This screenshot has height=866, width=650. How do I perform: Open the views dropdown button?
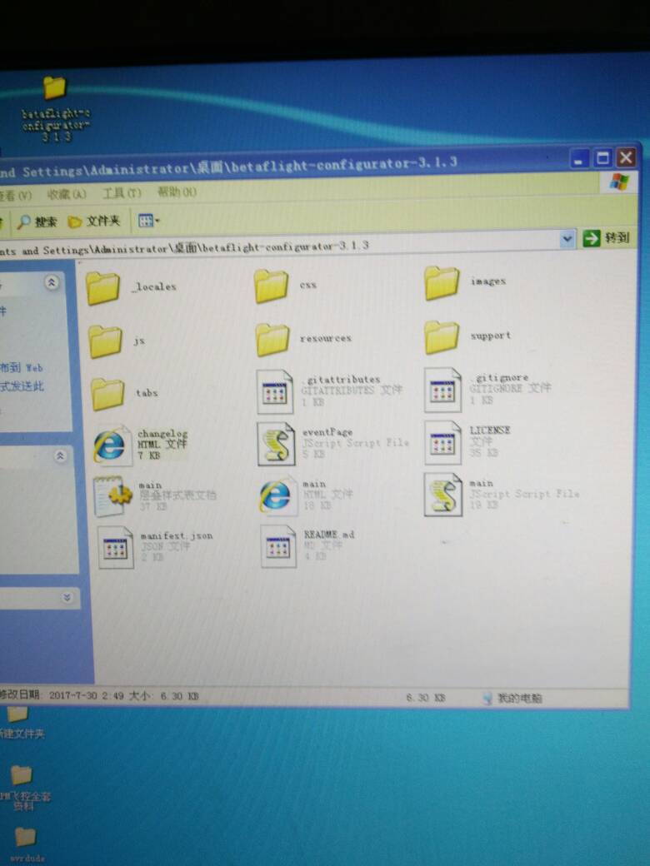tap(148, 221)
